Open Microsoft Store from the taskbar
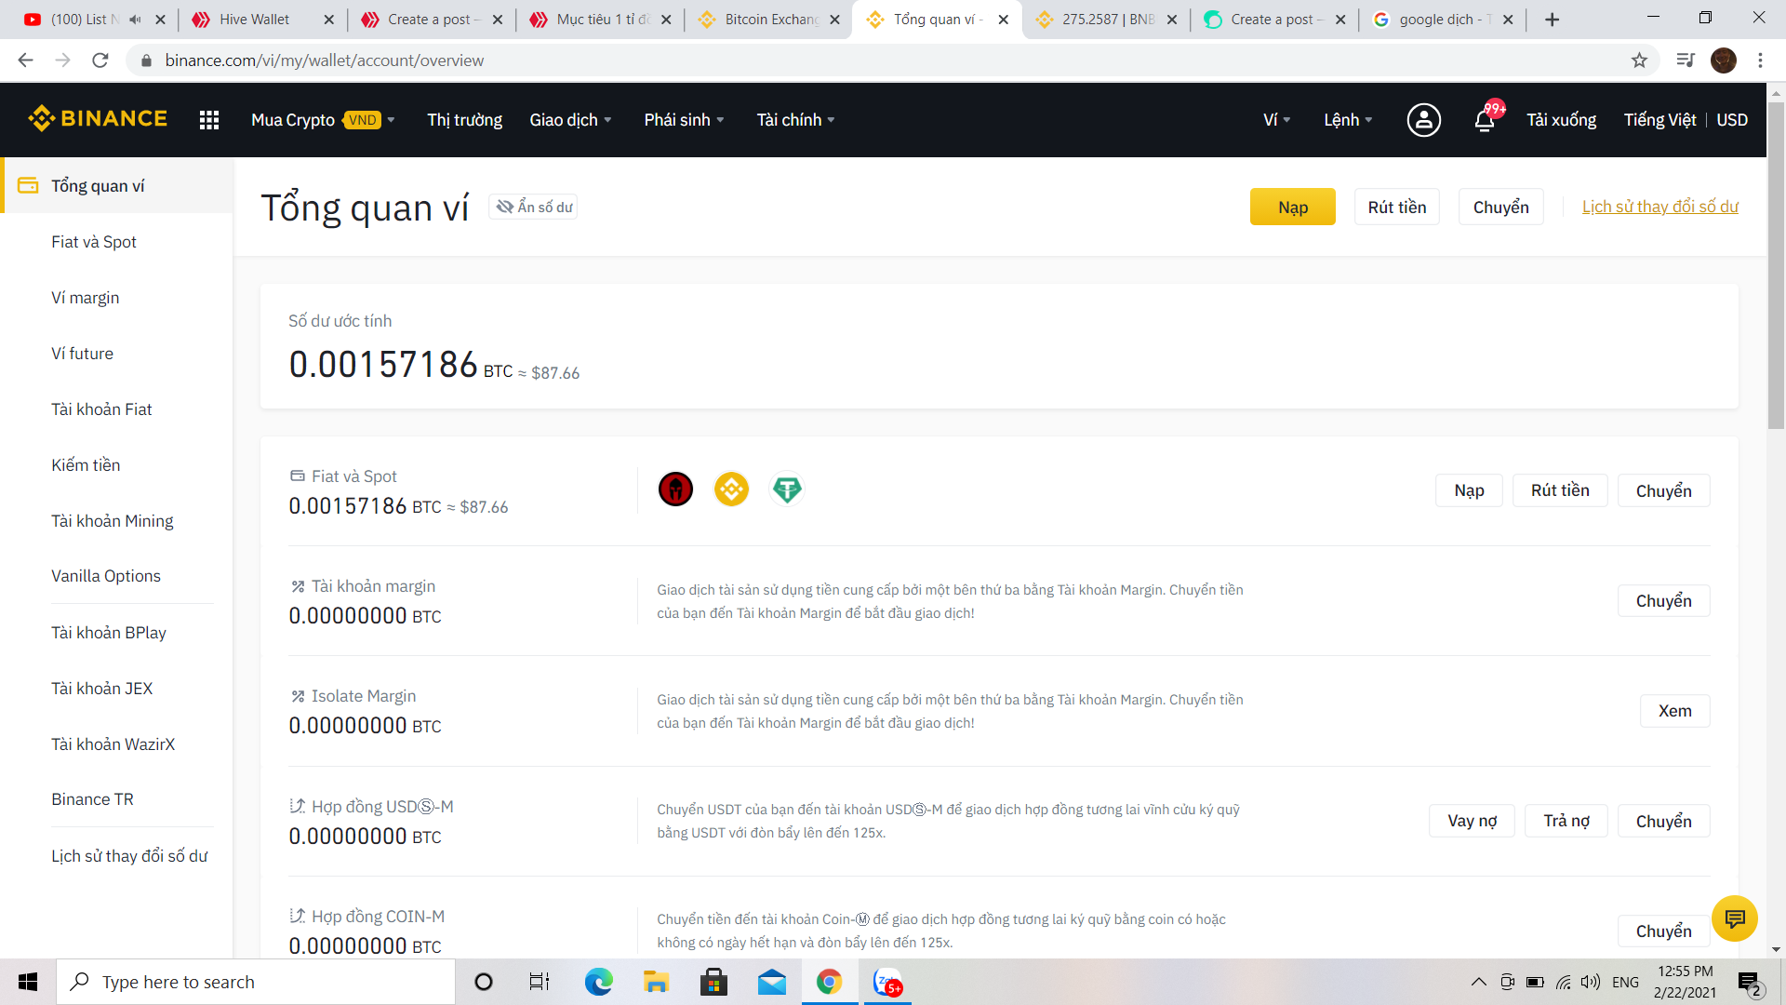 713,982
